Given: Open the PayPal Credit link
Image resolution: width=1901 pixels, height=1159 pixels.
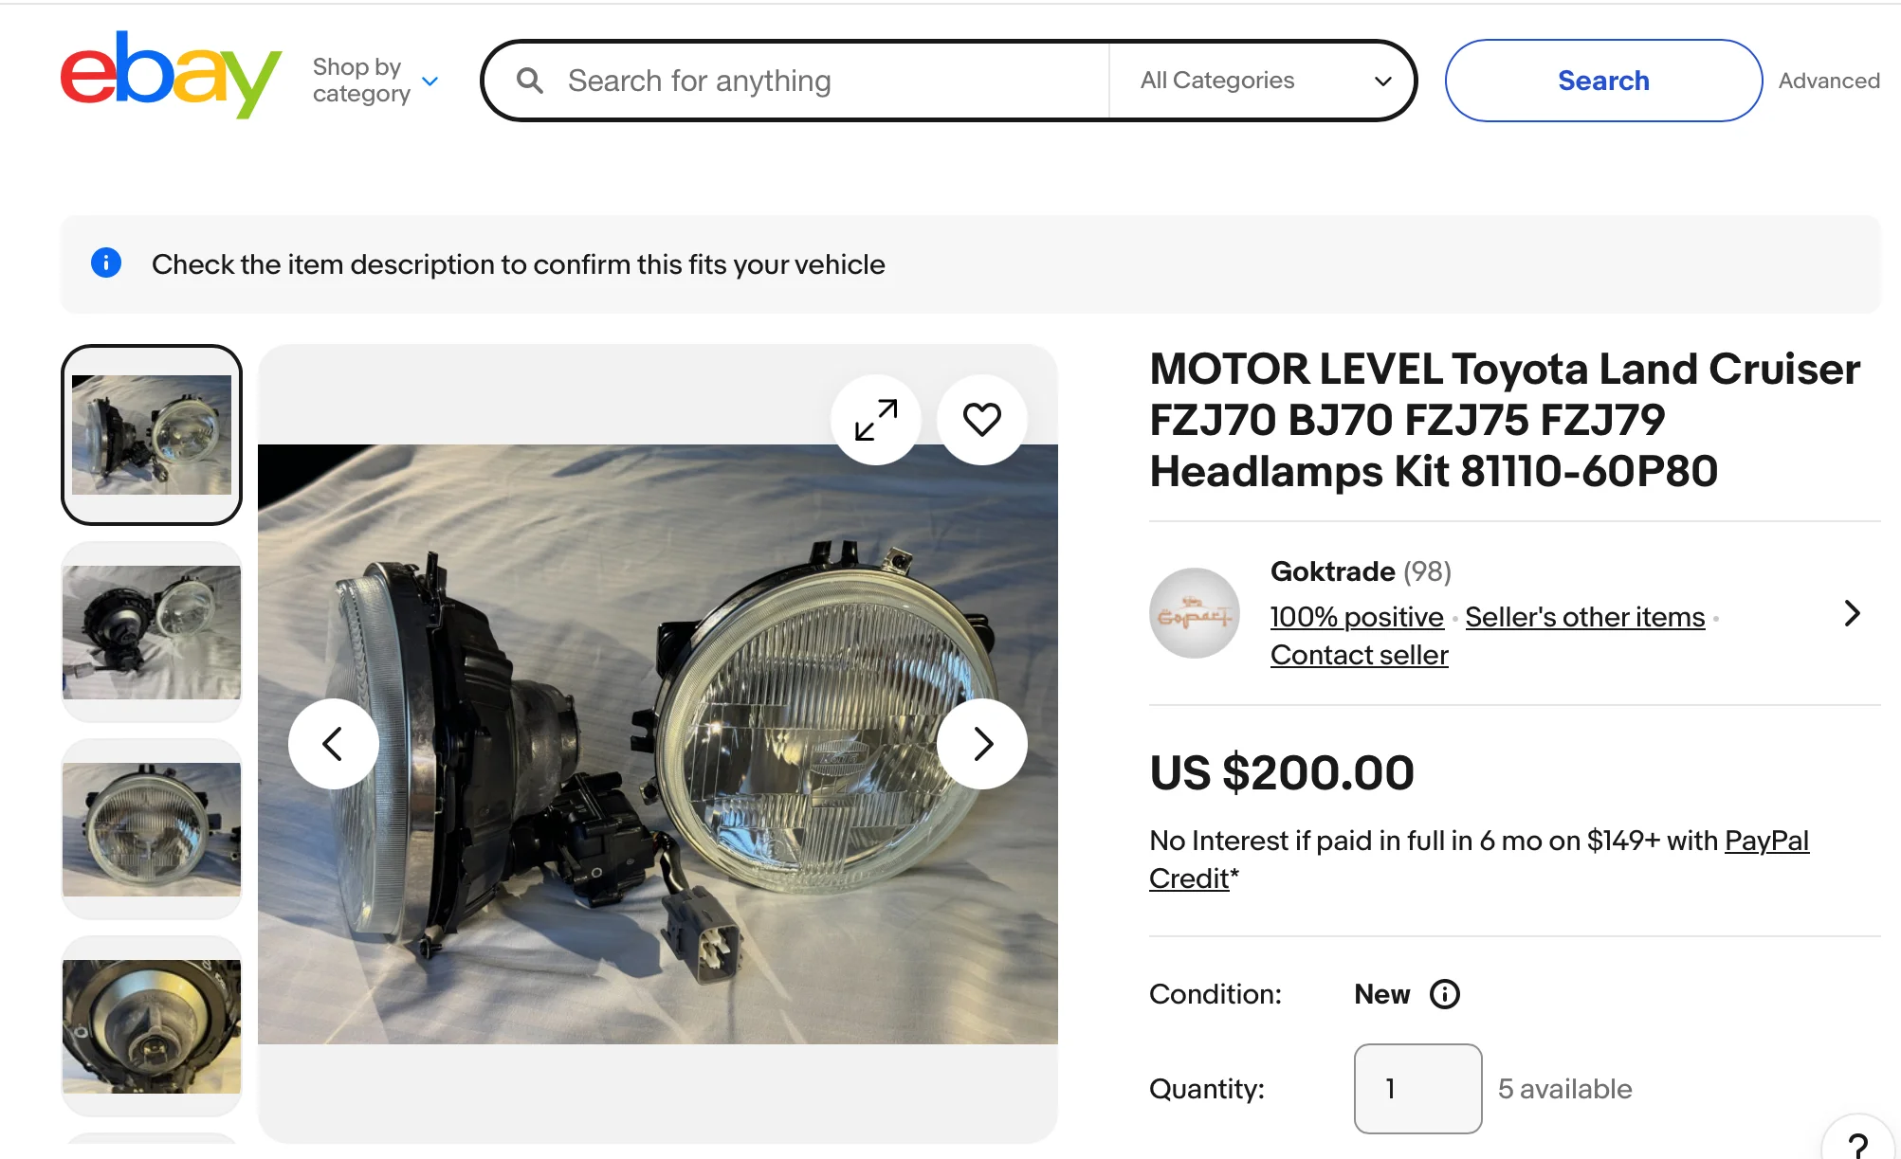Looking at the screenshot, I should click(x=1765, y=841).
